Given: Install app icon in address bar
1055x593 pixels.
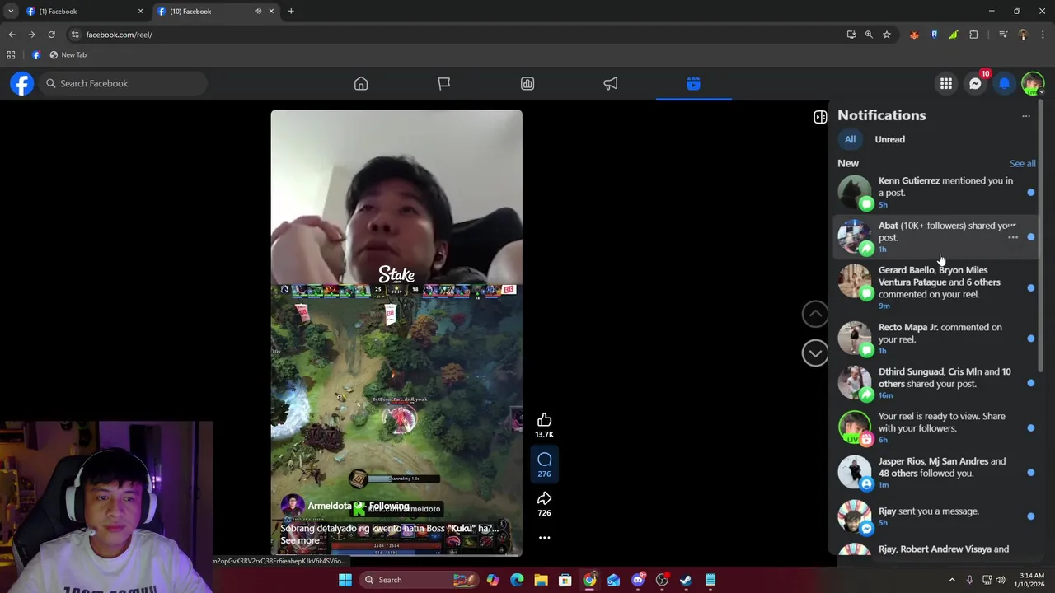Looking at the screenshot, I should (851, 35).
